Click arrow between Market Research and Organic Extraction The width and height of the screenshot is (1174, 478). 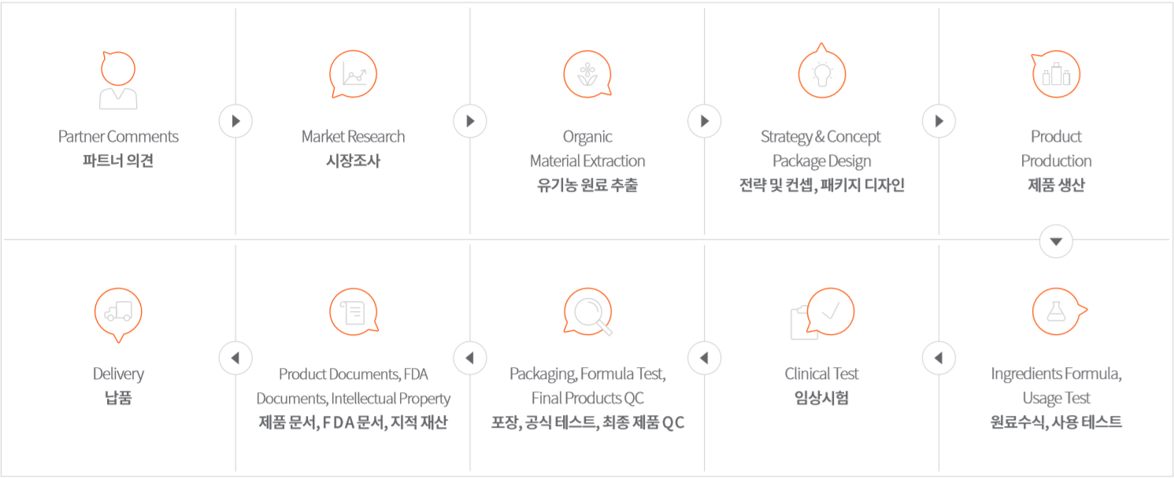[x=470, y=121]
